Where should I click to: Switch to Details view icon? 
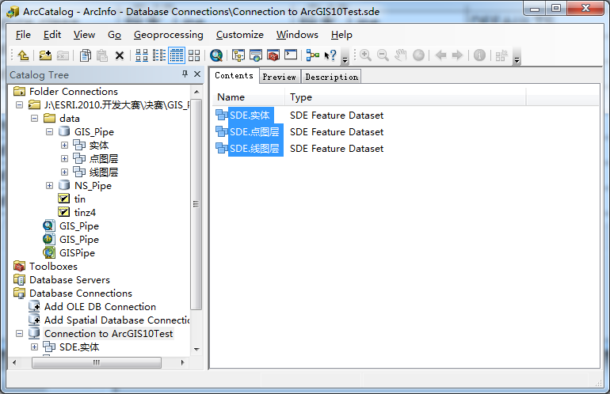[176, 55]
